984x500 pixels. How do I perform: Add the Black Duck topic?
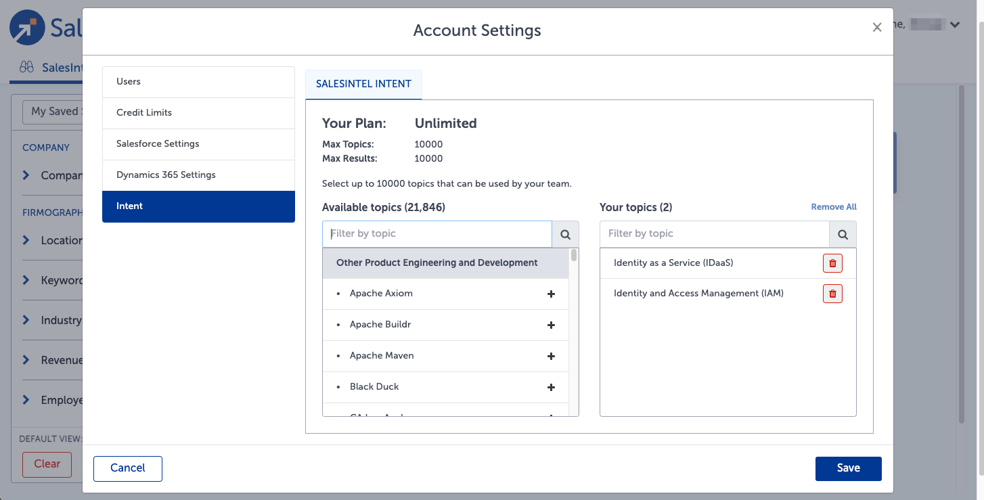(x=551, y=388)
